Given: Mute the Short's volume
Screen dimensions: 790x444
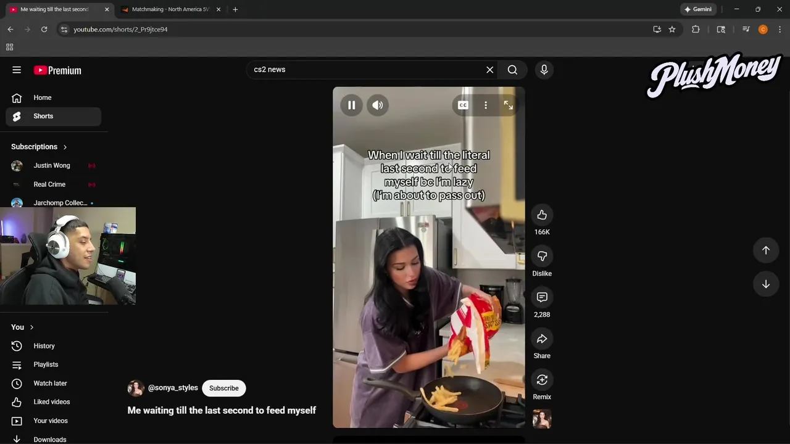Looking at the screenshot, I should (x=378, y=105).
